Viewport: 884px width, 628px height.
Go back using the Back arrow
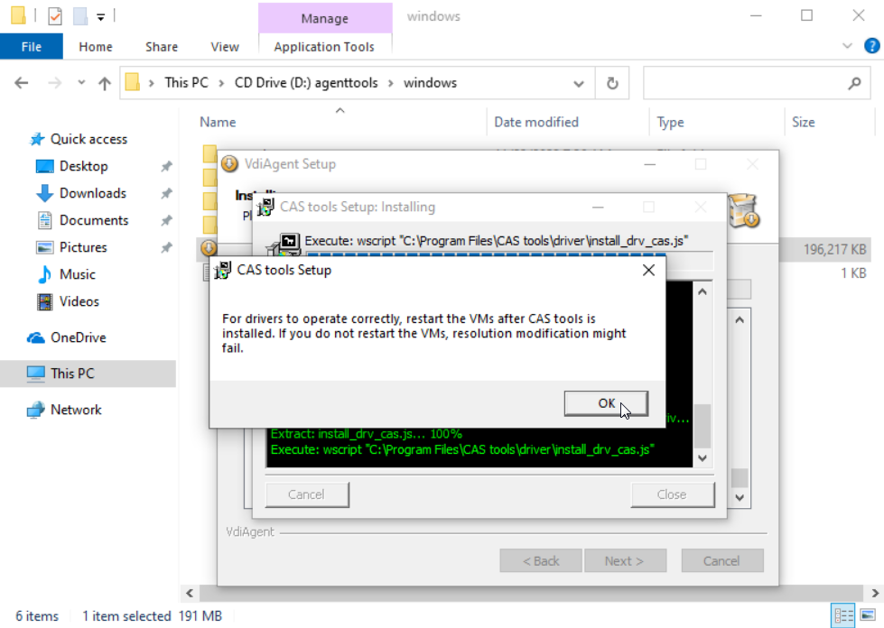22,83
